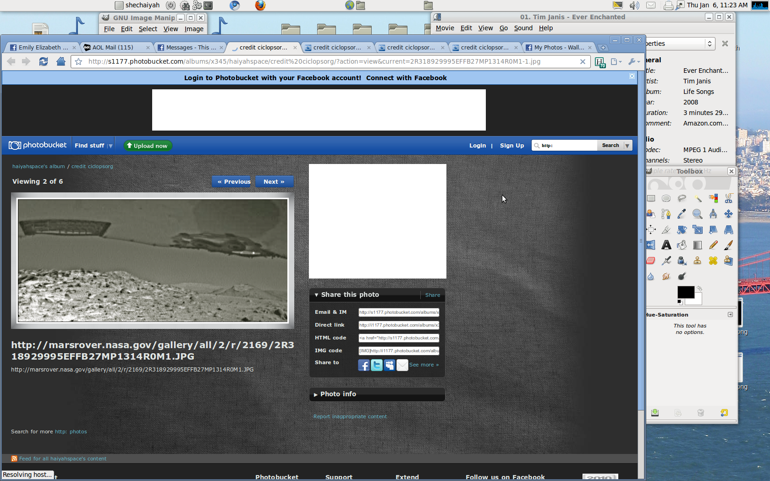Select the Scale tool in Toolbox
The image size is (770, 481).
(698, 230)
